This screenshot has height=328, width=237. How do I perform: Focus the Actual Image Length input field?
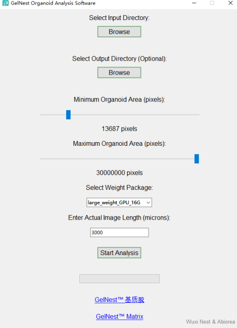pyautogui.click(x=119, y=233)
